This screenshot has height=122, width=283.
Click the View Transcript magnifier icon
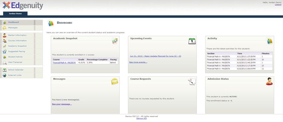(5, 62)
